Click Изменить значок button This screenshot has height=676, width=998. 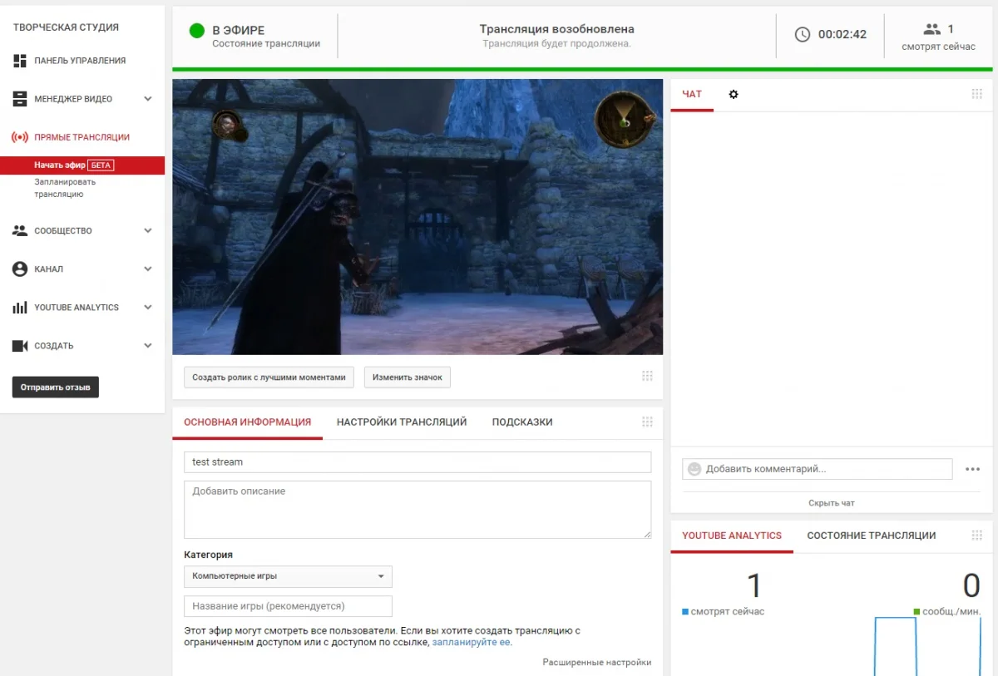click(408, 377)
